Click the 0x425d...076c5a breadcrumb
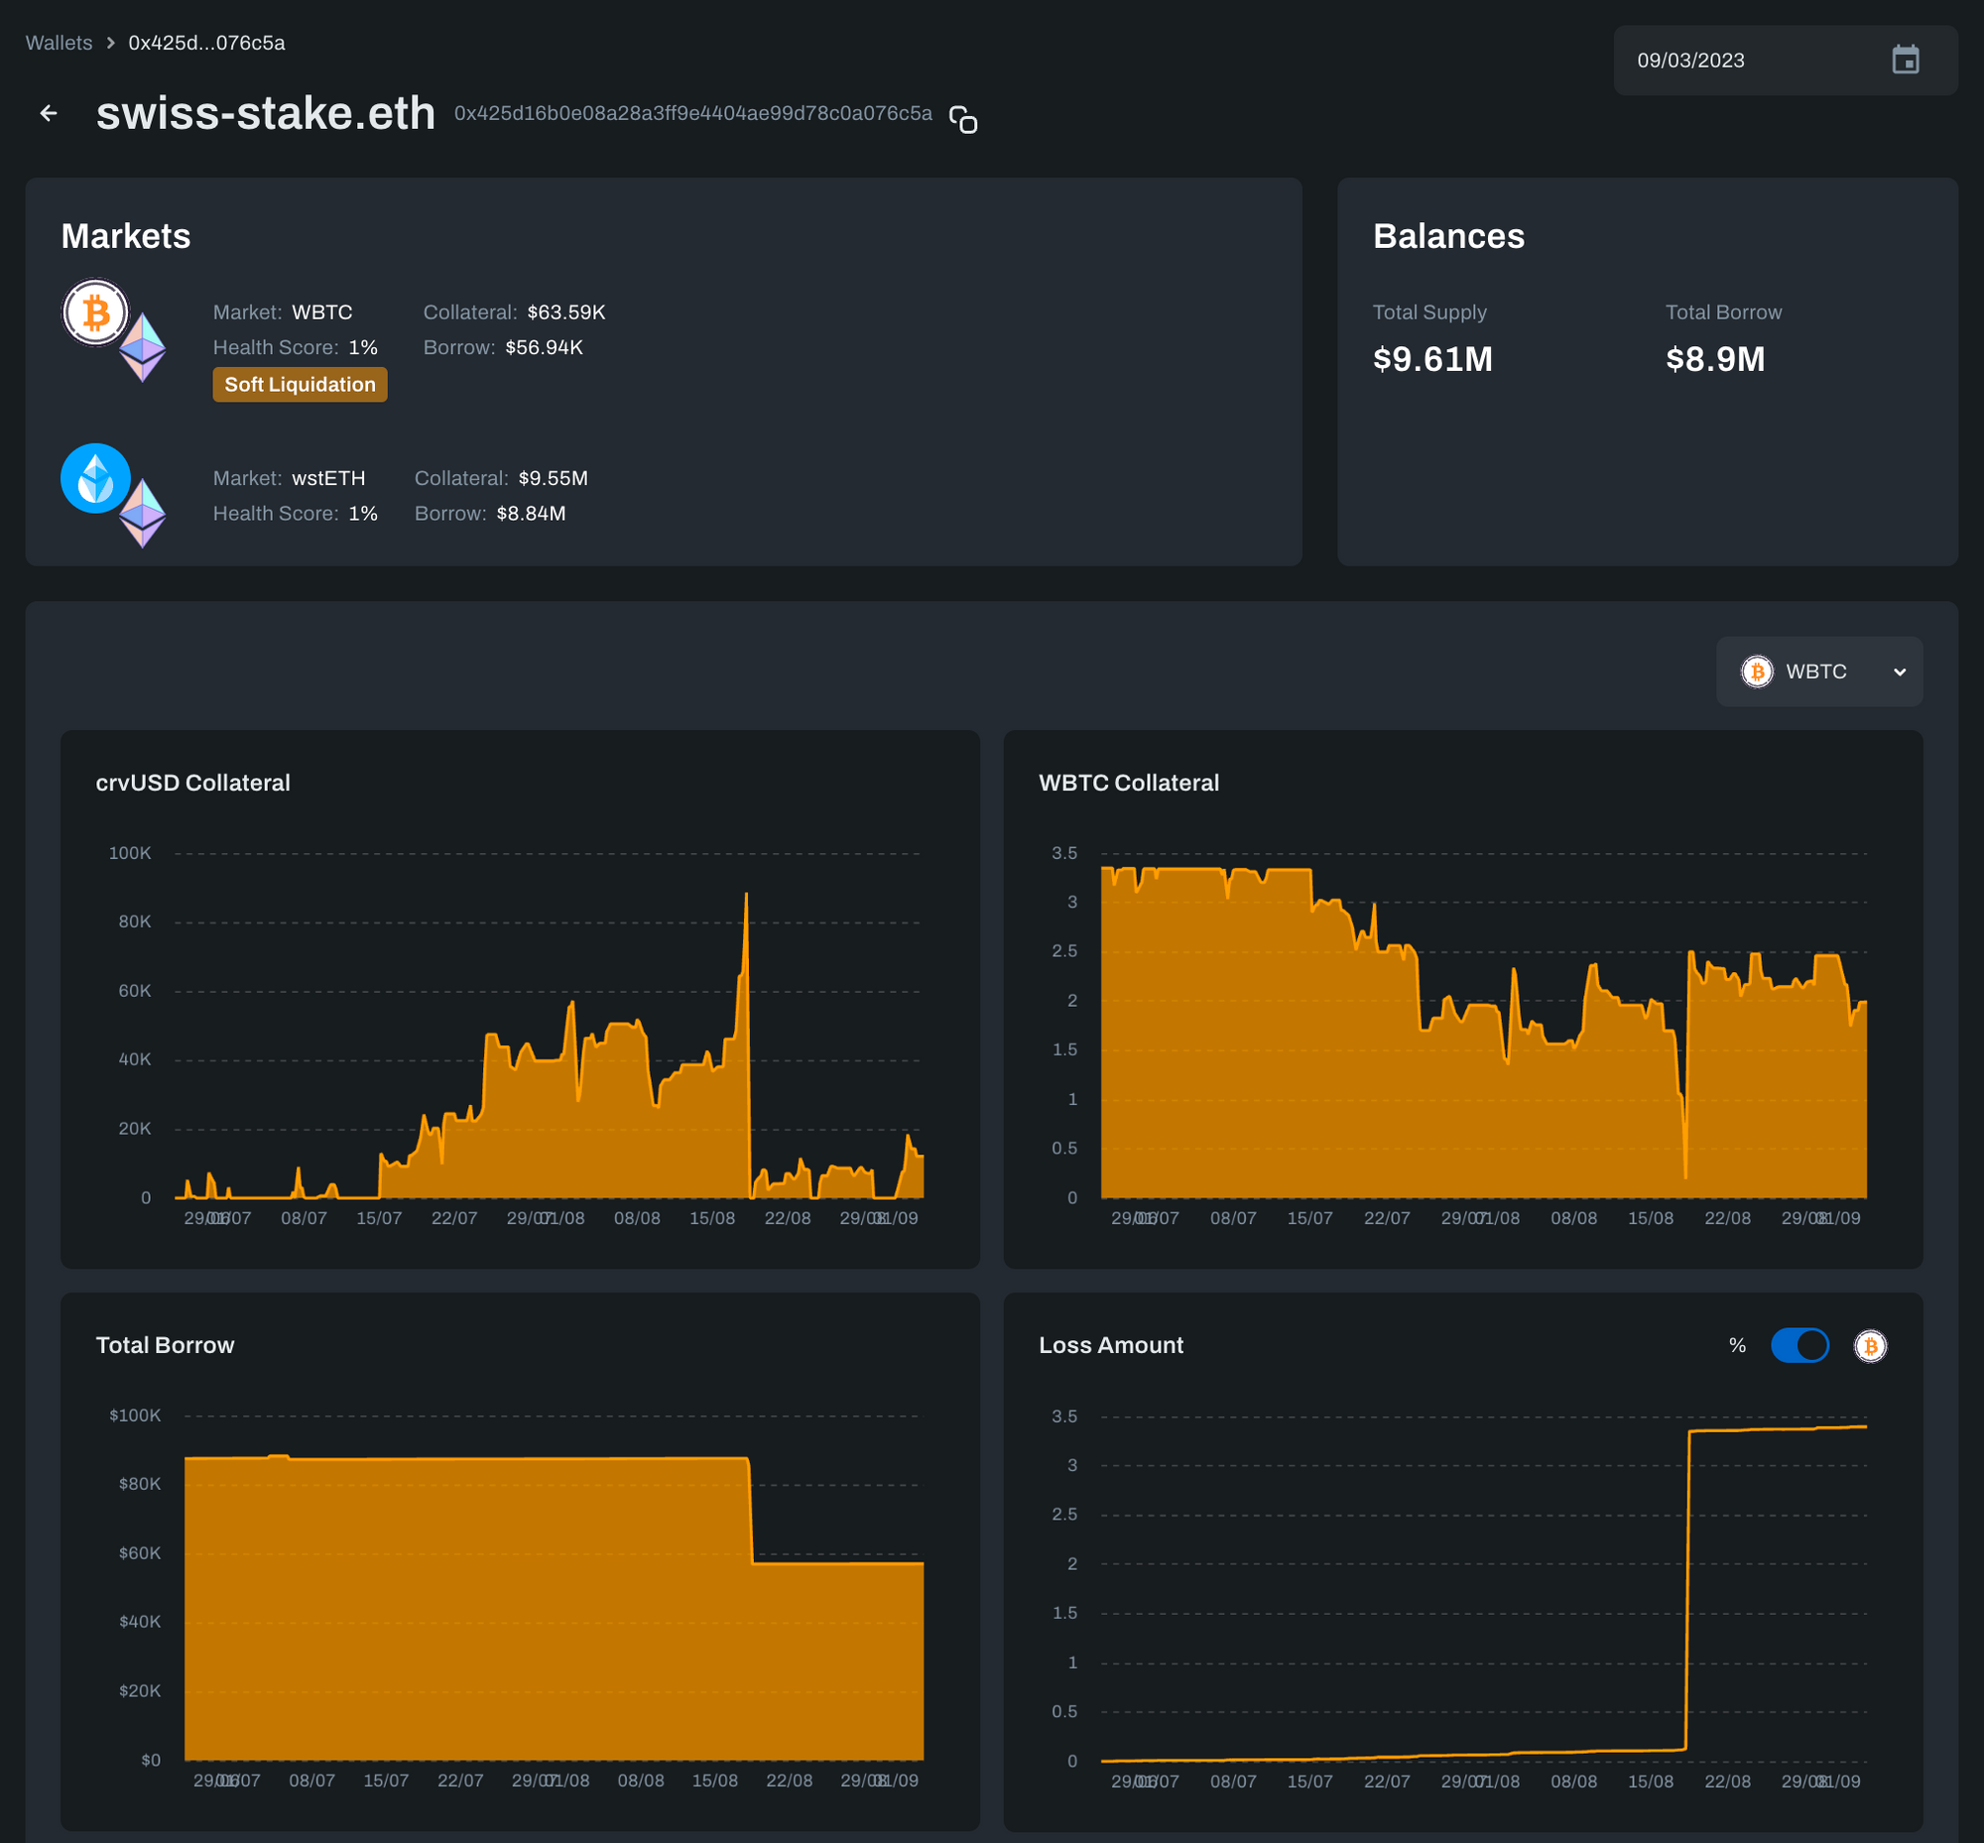The width and height of the screenshot is (1984, 1843). coord(206,43)
